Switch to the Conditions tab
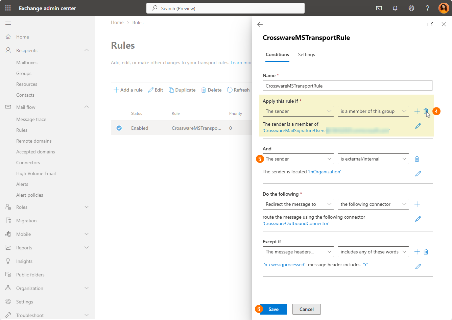This screenshot has height=320, width=452. coord(277,55)
